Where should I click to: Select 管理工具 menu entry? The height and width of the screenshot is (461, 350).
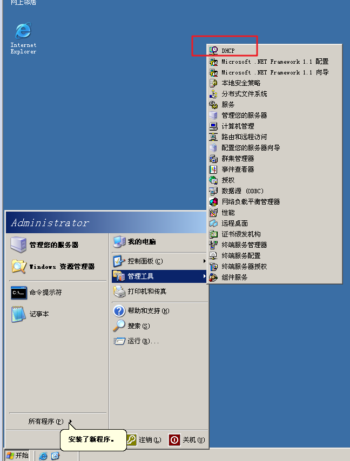(x=159, y=276)
